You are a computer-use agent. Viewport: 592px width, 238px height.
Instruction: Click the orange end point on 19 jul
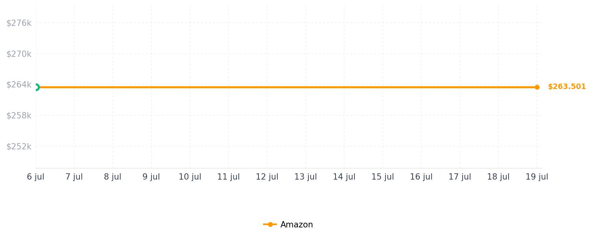[537, 87]
